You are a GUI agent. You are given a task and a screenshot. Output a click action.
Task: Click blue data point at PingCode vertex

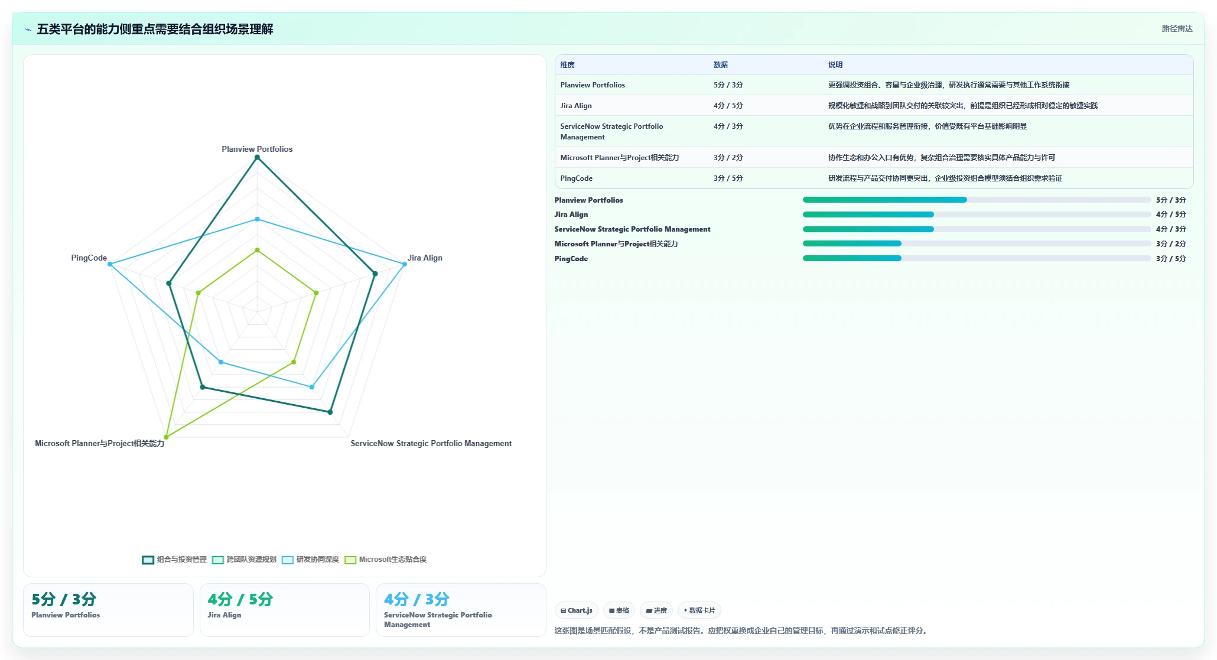110,264
